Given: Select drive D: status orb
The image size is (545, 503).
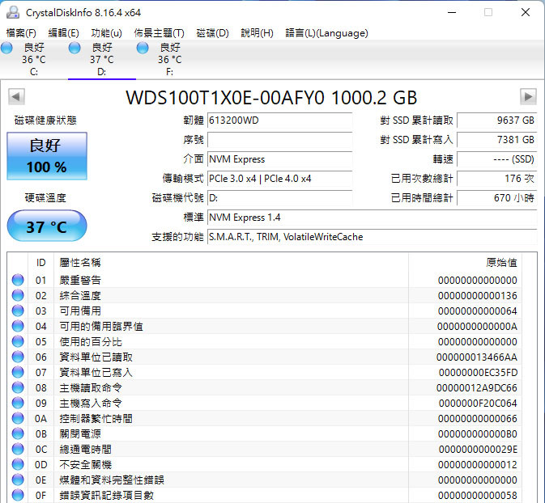Looking at the screenshot, I should coord(75,48).
